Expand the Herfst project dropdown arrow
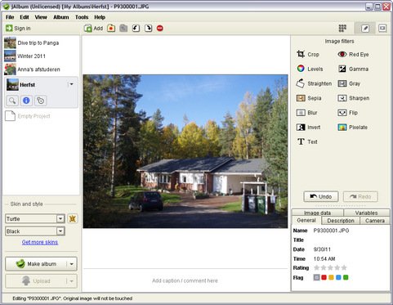393x305 pixels. pos(71,84)
